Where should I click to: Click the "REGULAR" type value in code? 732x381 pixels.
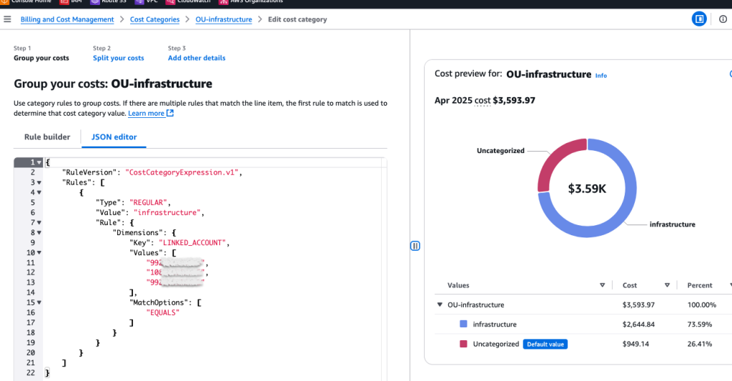click(148, 202)
